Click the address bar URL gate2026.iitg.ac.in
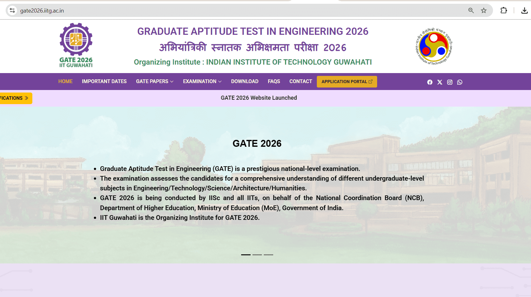 [42, 11]
